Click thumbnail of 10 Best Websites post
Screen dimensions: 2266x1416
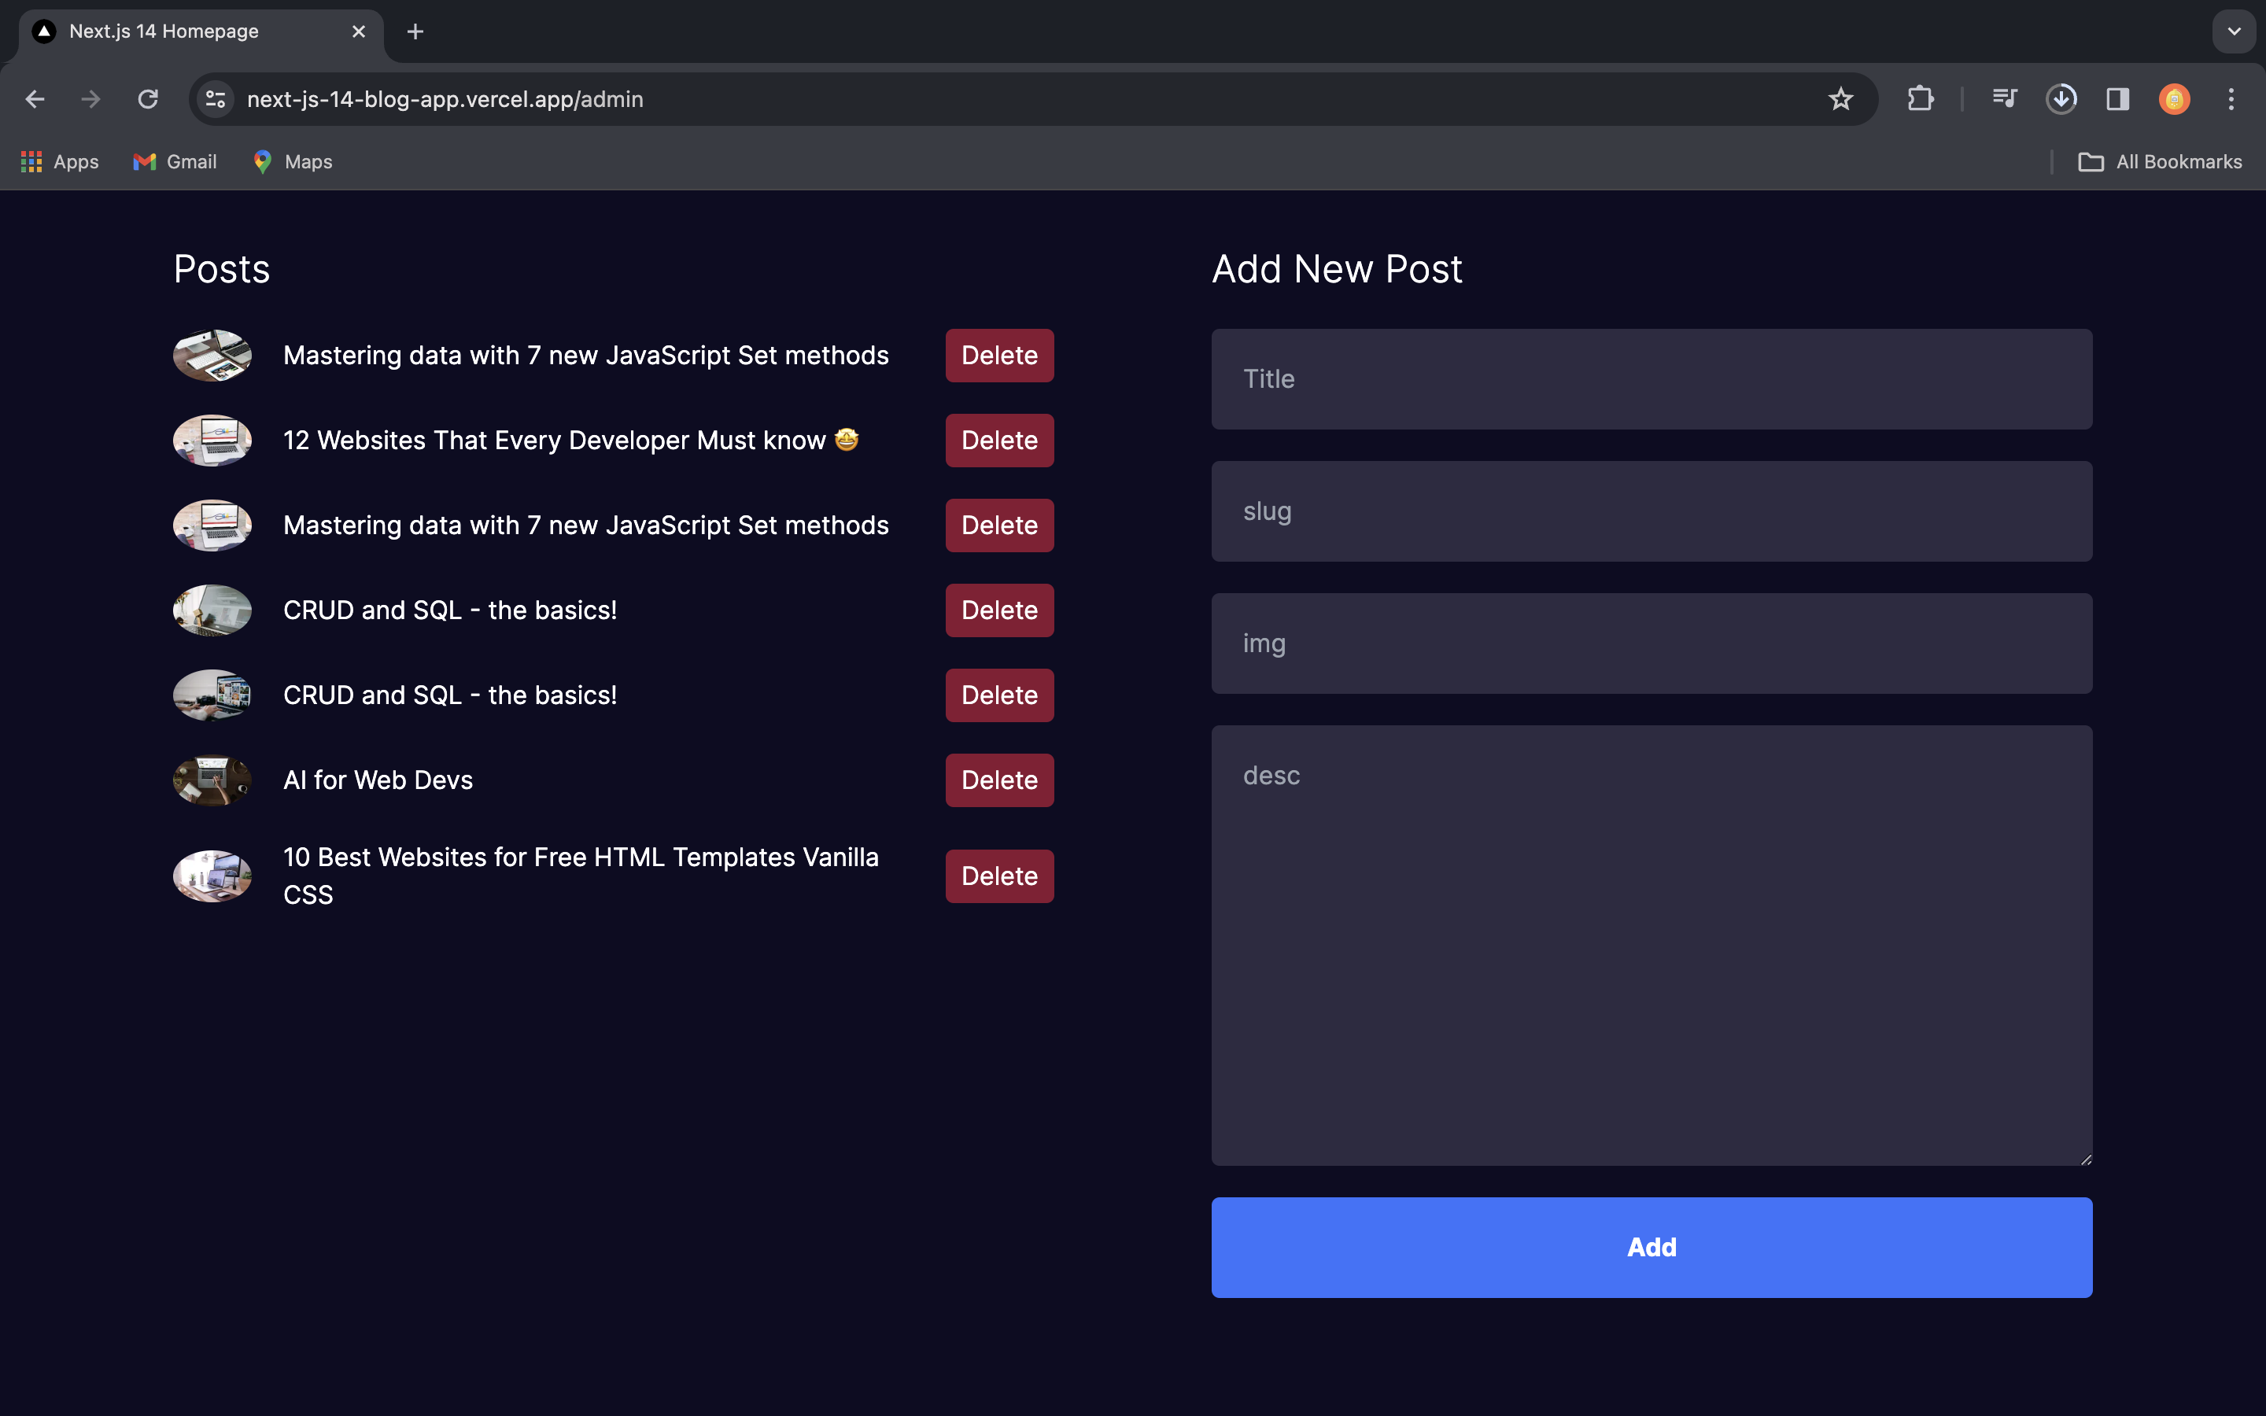point(212,876)
